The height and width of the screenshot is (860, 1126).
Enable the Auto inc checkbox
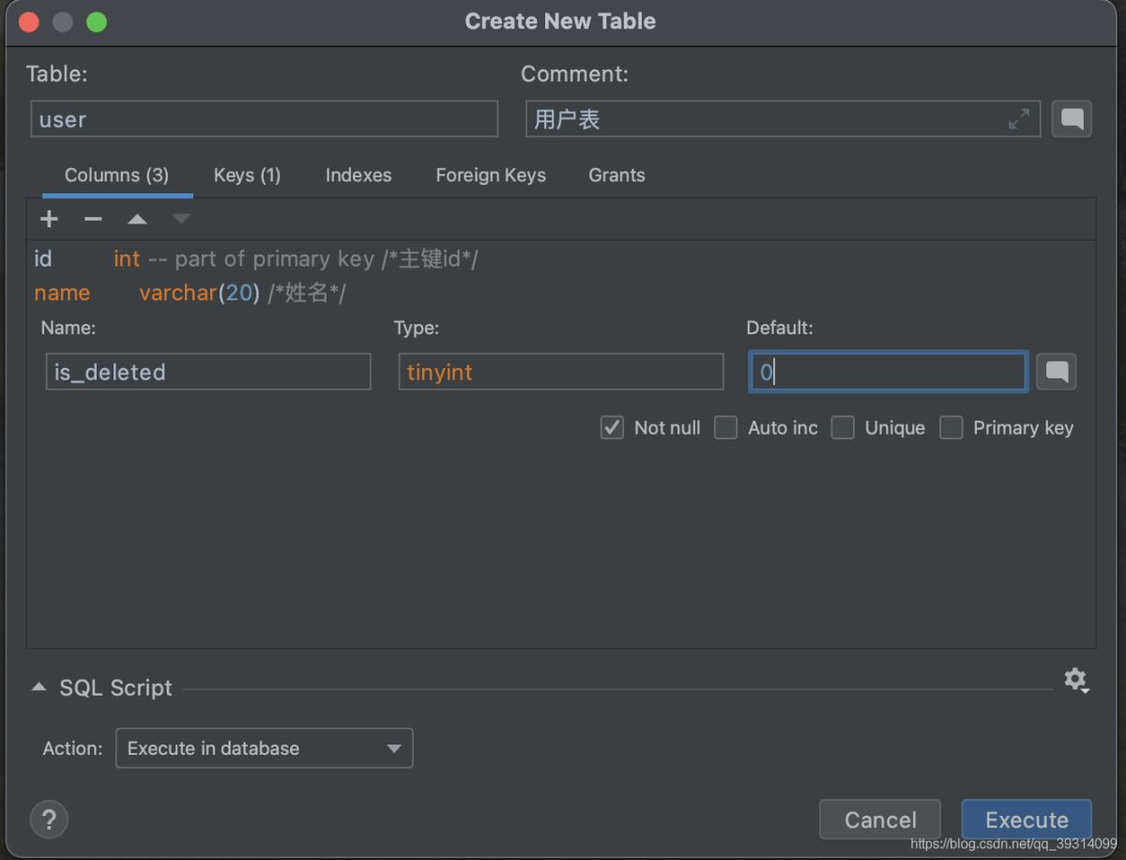[x=725, y=428]
